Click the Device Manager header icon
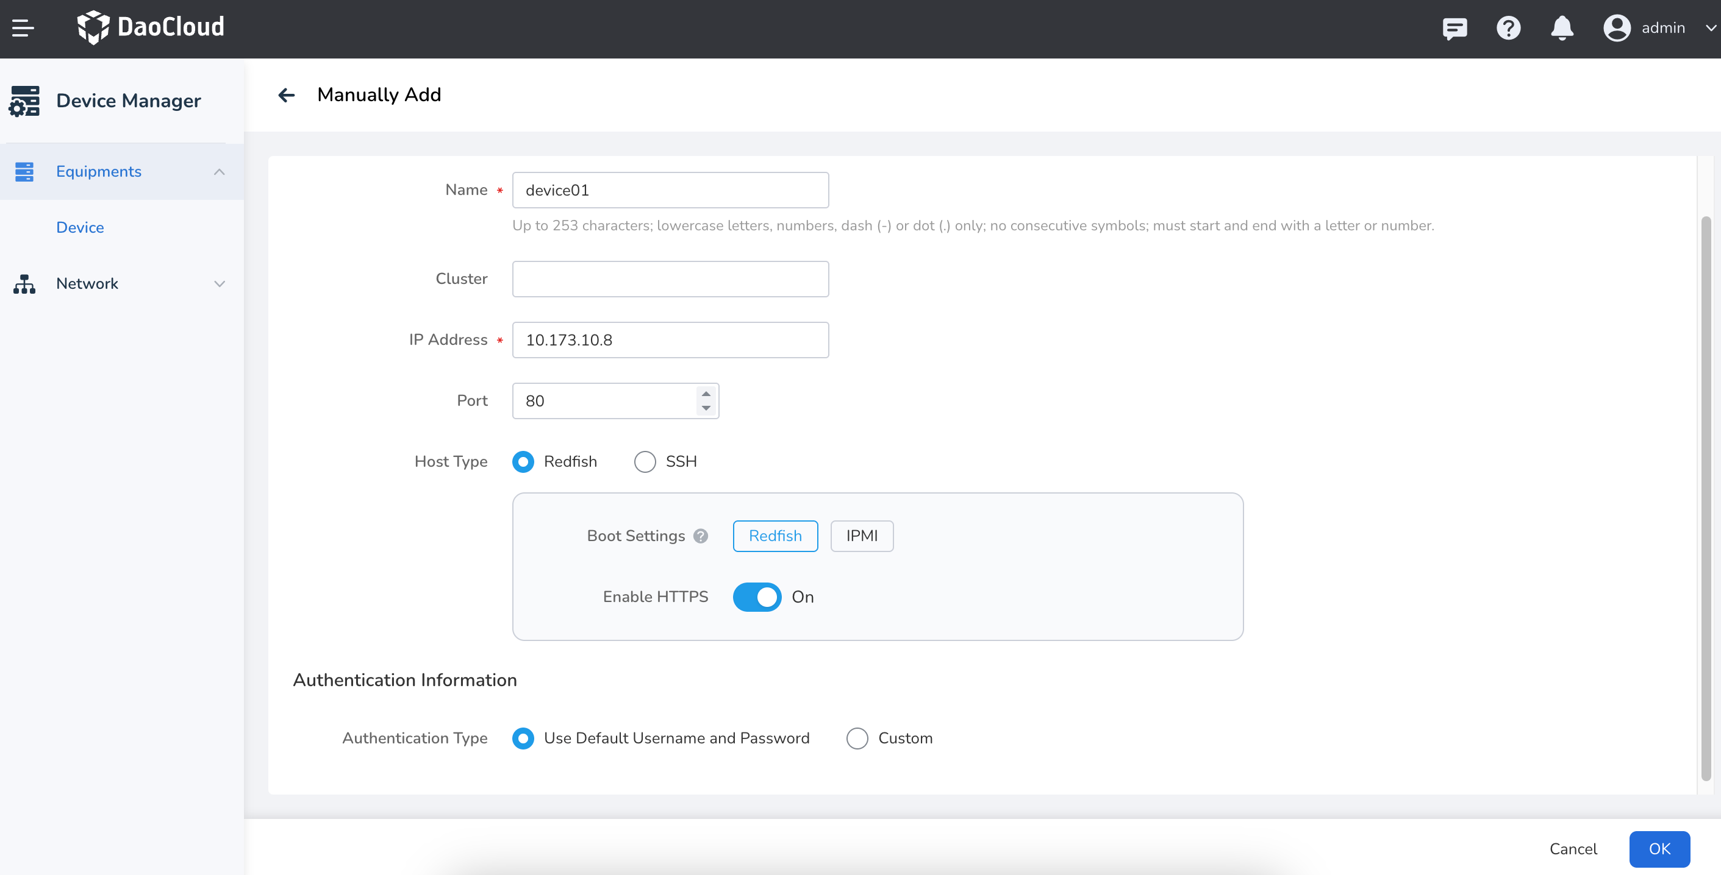 coord(25,101)
